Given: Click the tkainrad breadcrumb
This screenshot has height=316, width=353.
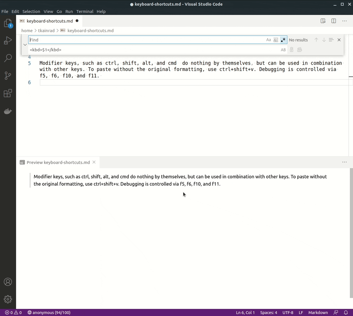Looking at the screenshot, I should (46, 30).
